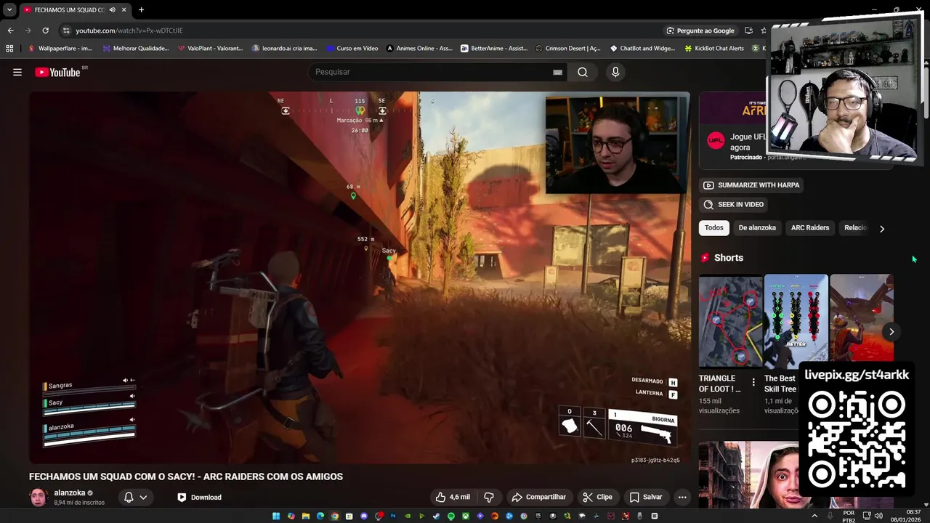Image resolution: width=930 pixels, height=523 pixels.
Task: Select the De alanzoka filter chip
Action: point(757,227)
